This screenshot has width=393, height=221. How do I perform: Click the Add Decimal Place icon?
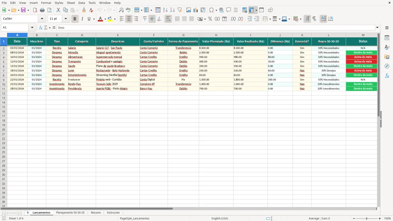233,19
